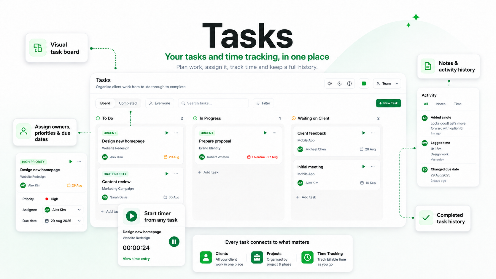Open the Assignee Alex Kim dropdown
496x279 pixels.
[x=63, y=210]
